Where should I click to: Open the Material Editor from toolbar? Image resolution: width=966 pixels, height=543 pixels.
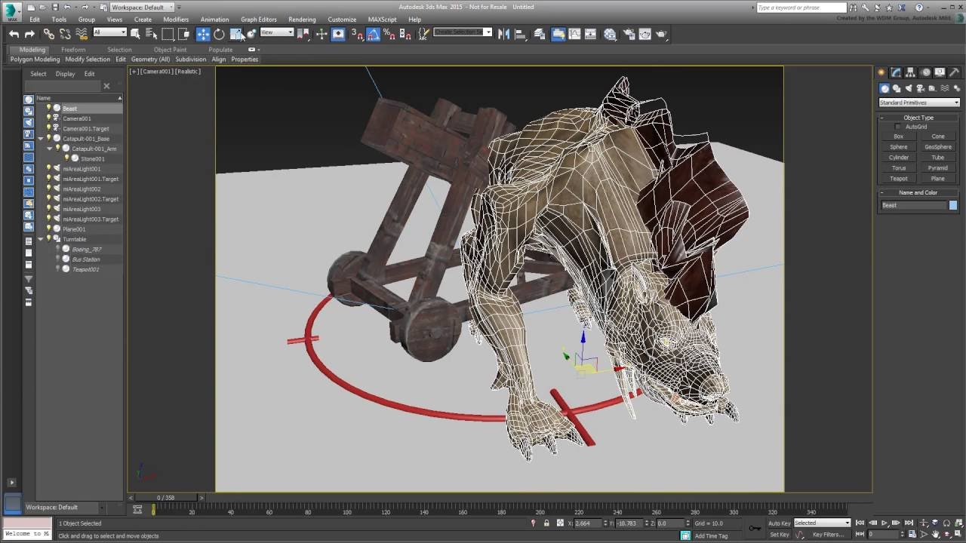pos(610,34)
